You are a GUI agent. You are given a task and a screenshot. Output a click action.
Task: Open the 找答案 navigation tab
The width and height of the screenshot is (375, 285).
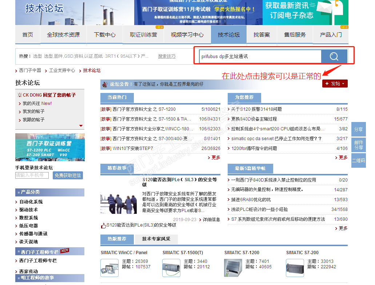point(262,34)
